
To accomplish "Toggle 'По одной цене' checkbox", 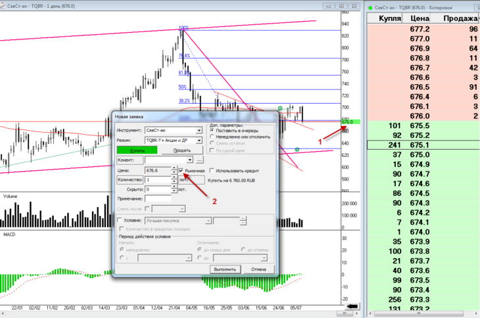I will click(212, 150).
